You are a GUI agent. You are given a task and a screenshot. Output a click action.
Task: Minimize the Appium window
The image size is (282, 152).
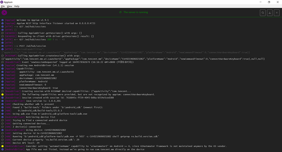click(x=260, y=2)
